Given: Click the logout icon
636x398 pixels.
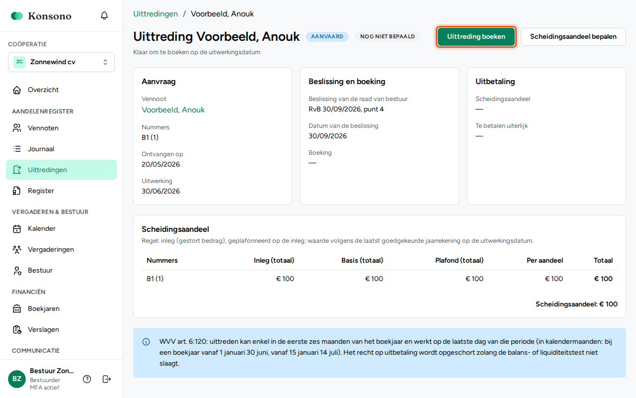Looking at the screenshot, I should coord(106,379).
